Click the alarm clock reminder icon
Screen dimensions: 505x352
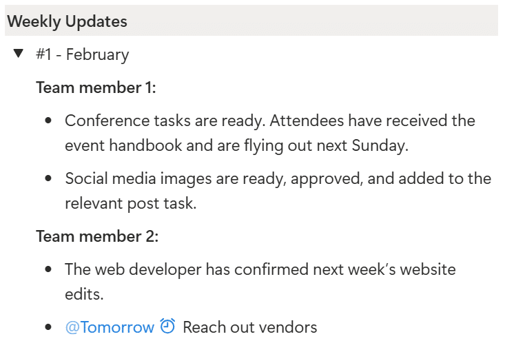pyautogui.click(x=167, y=327)
